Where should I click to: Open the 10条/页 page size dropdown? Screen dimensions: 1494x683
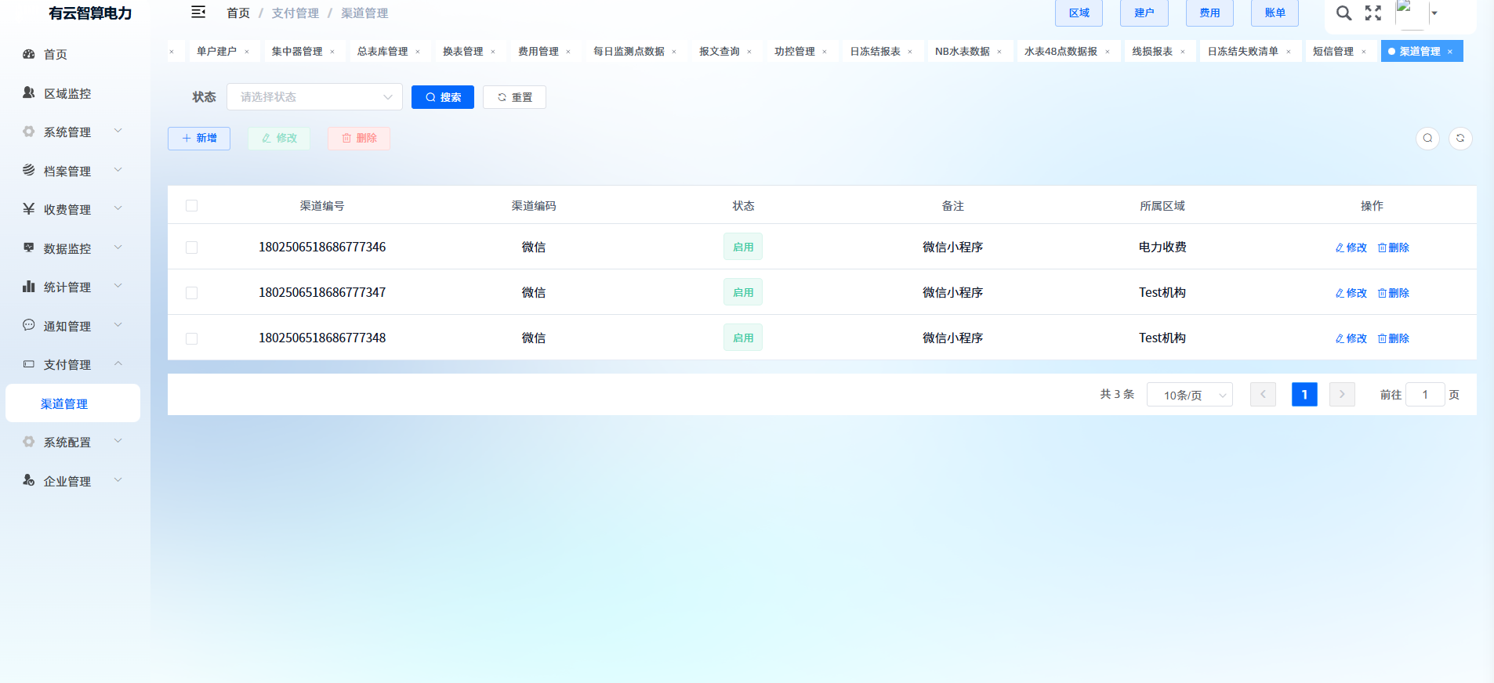click(x=1189, y=396)
